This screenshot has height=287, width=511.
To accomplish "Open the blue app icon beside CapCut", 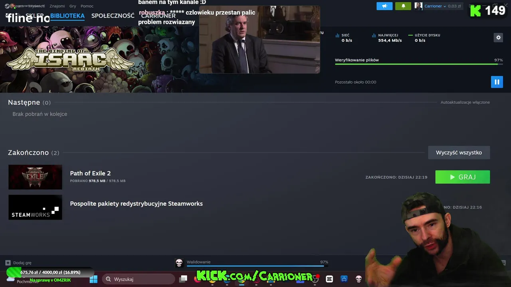I will pyautogui.click(x=344, y=279).
